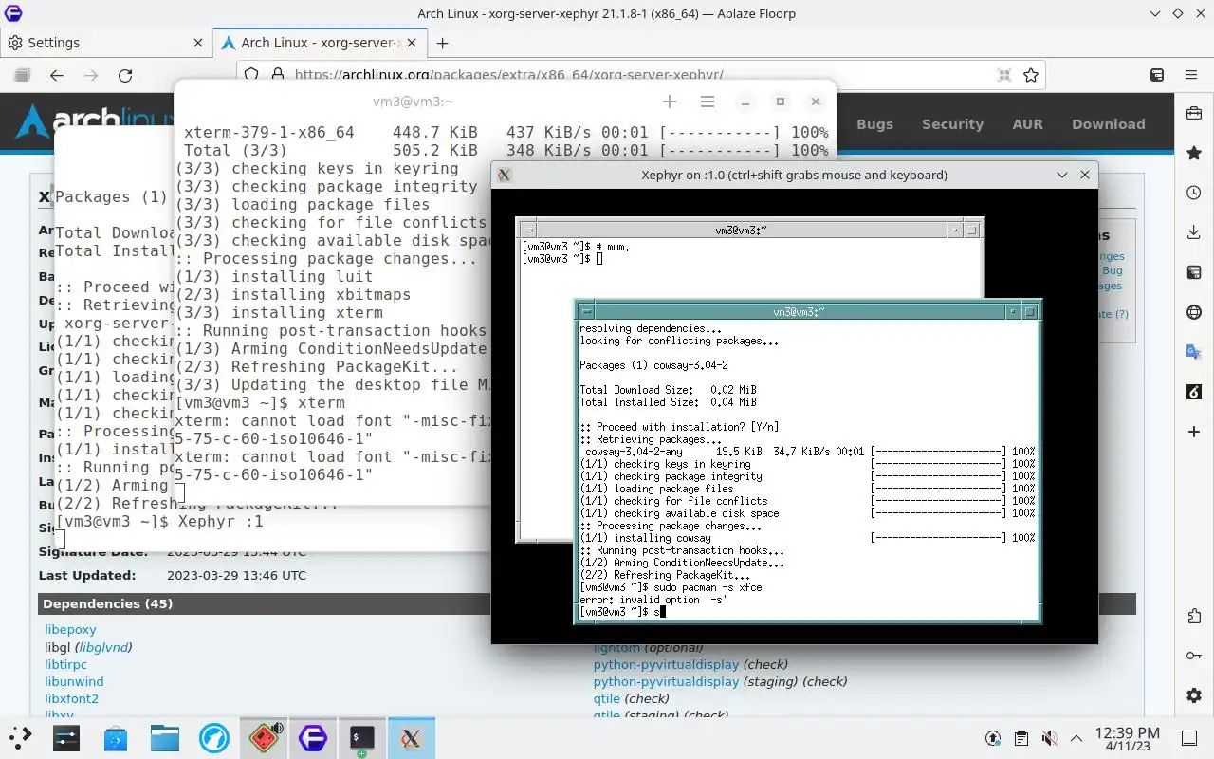Open the globe web panel in Floorp sidebar
The image size is (1214, 759).
click(1194, 312)
